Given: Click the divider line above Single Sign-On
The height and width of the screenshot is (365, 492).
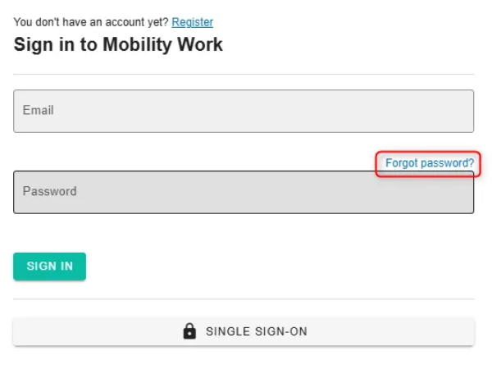Looking at the screenshot, I should point(244,299).
